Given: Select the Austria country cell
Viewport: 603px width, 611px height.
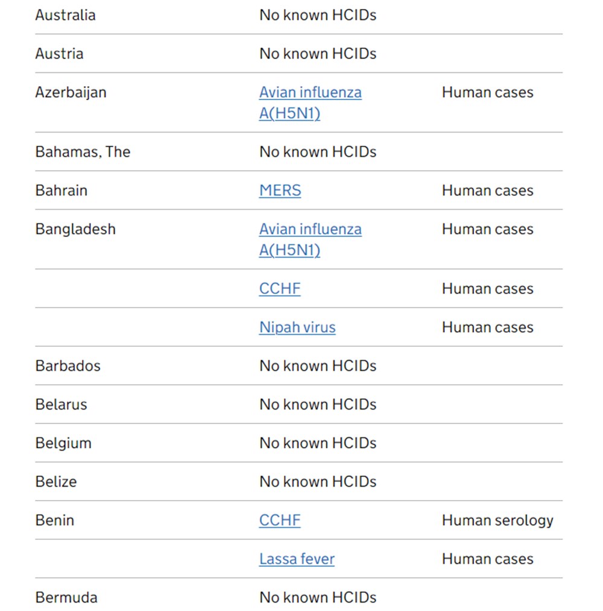Looking at the screenshot, I should pyautogui.click(x=59, y=54).
